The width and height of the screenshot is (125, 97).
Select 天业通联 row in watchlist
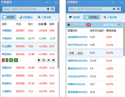(29, 46)
